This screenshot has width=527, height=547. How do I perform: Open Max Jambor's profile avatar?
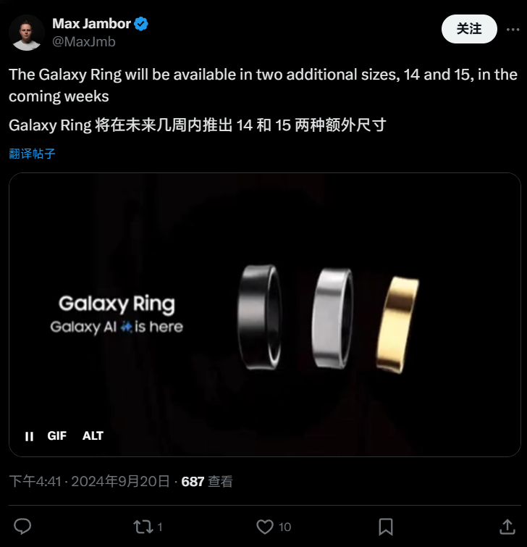tap(27, 33)
